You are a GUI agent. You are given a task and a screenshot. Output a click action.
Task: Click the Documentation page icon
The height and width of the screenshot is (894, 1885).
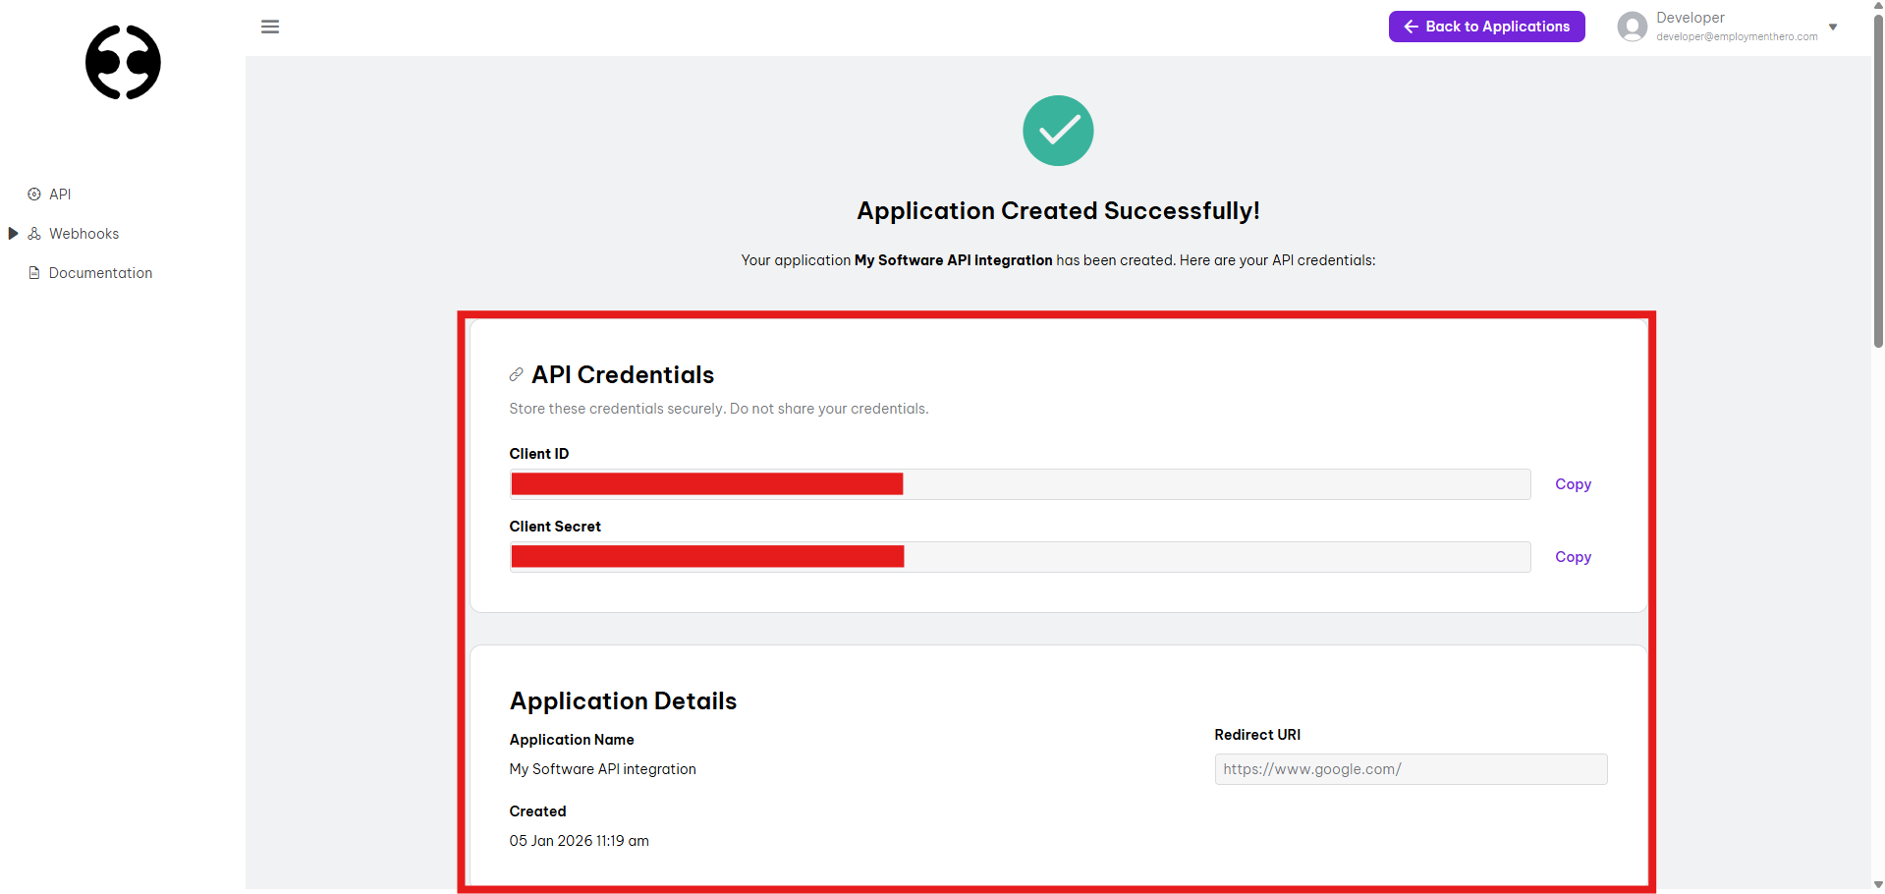34,273
